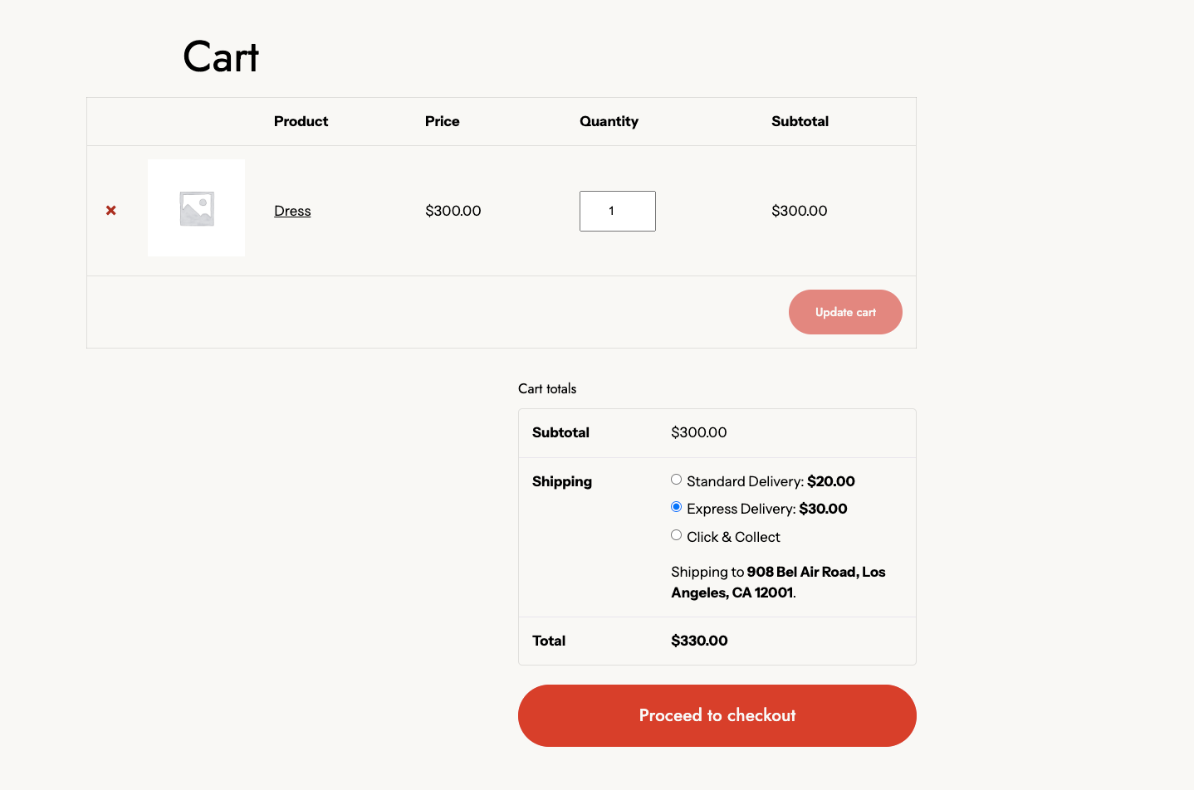Remove the Dress from the cart

pos(111,211)
